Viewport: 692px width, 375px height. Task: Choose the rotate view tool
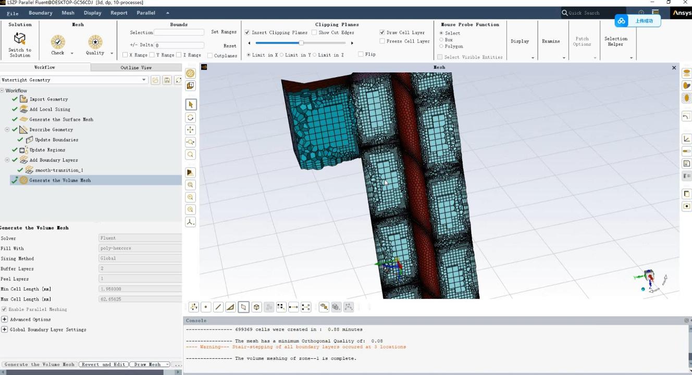tap(191, 117)
